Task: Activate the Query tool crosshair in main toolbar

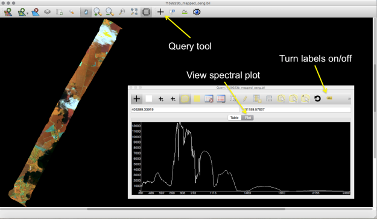Action: [x=160, y=11]
